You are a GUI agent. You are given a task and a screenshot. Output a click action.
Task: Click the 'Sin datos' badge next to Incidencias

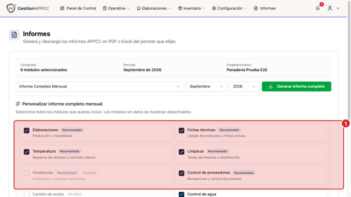[90, 173]
